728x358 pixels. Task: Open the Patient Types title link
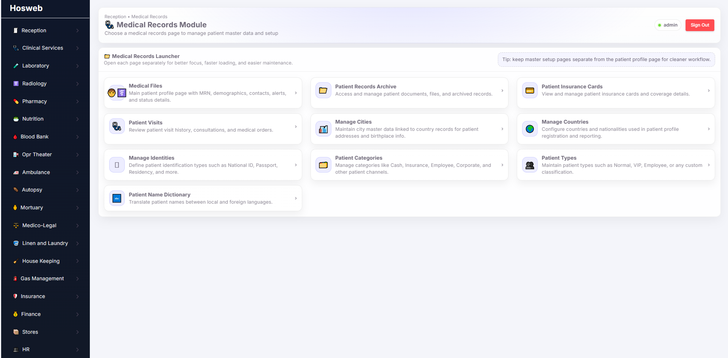click(x=559, y=158)
